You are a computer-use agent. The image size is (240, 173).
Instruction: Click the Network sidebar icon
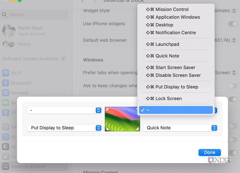(x=6, y=93)
